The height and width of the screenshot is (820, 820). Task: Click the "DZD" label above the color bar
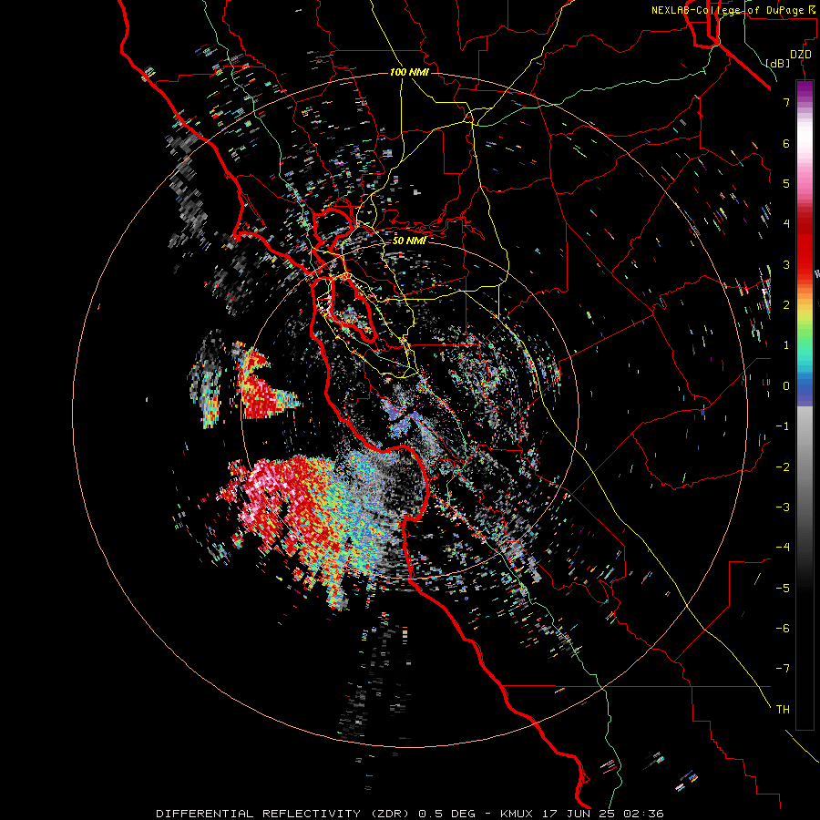pyautogui.click(x=801, y=54)
